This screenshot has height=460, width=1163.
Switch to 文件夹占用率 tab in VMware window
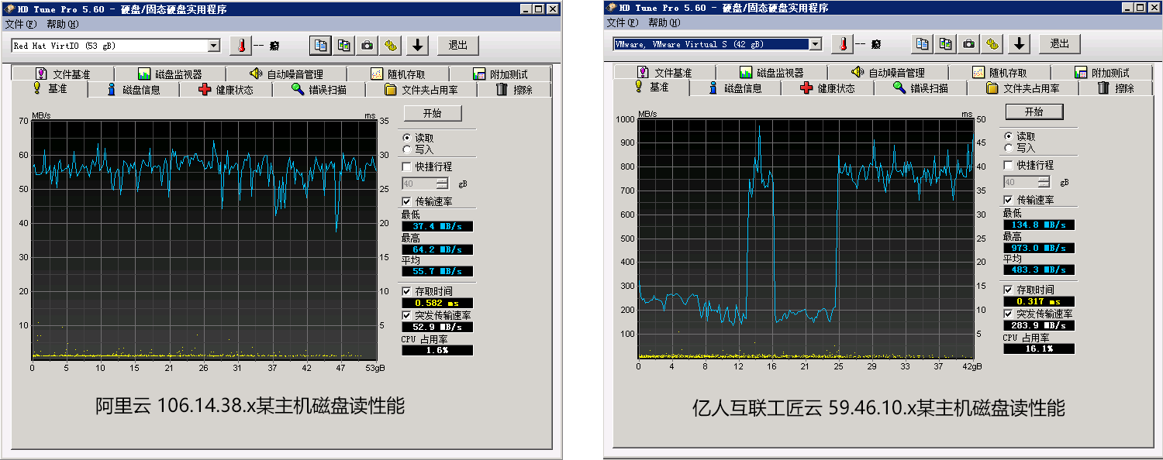[x=1023, y=88]
